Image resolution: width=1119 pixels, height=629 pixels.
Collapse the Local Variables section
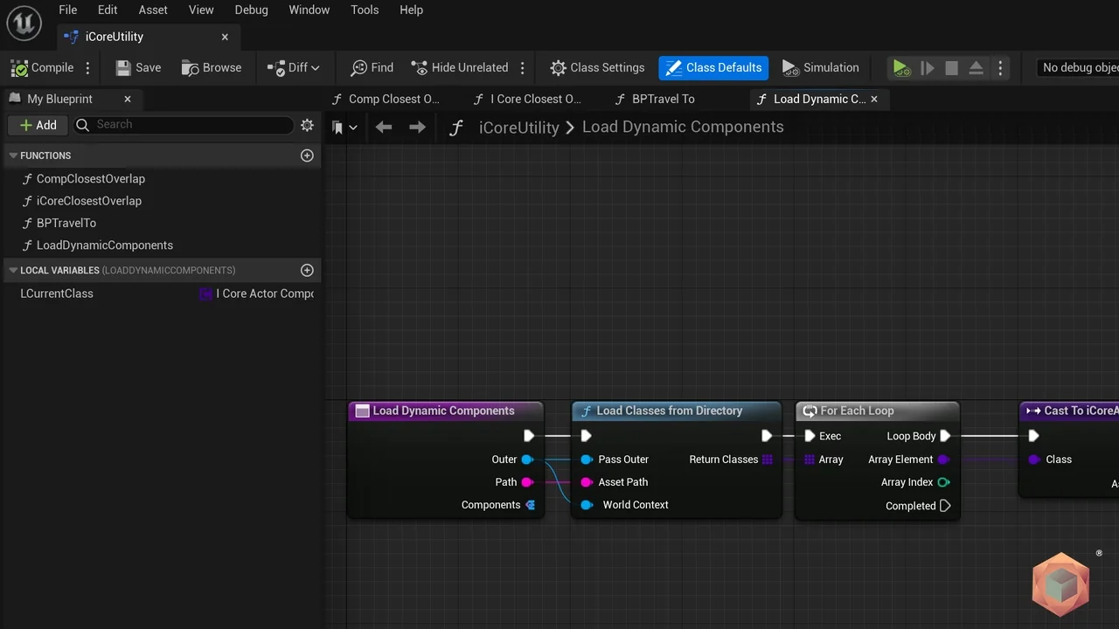click(x=13, y=270)
